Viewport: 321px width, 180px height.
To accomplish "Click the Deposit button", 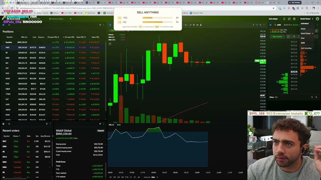I will (101, 131).
